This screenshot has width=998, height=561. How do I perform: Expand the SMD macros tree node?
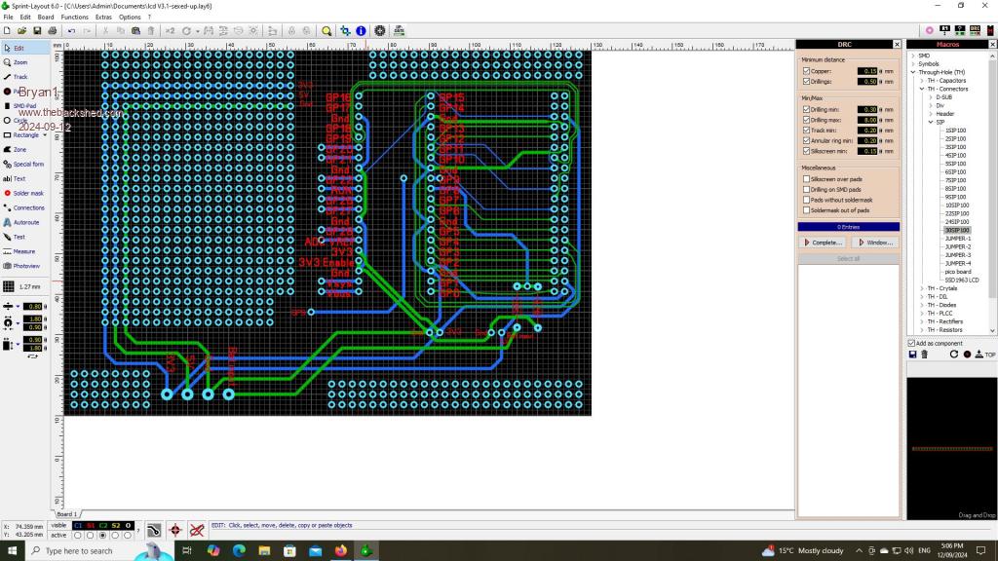point(913,56)
